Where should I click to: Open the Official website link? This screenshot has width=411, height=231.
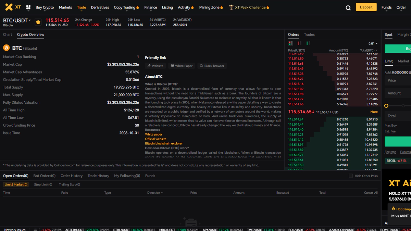click(155, 139)
